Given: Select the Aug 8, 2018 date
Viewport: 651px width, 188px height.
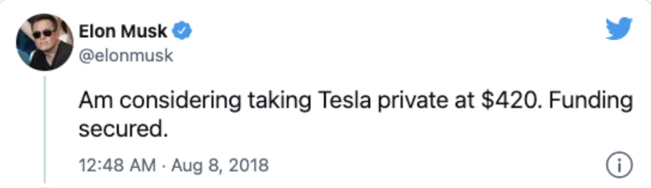Looking at the screenshot, I should (220, 165).
